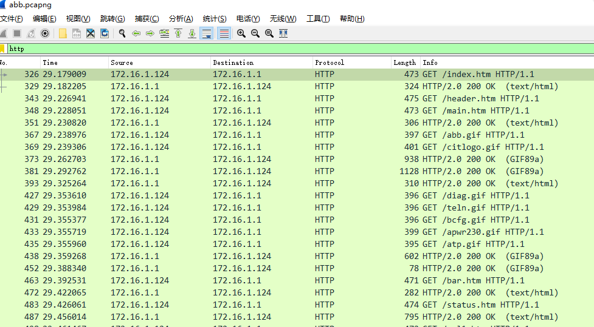Zoom in the main window text
Screen dimensions: 594x327
pyautogui.click(x=241, y=33)
